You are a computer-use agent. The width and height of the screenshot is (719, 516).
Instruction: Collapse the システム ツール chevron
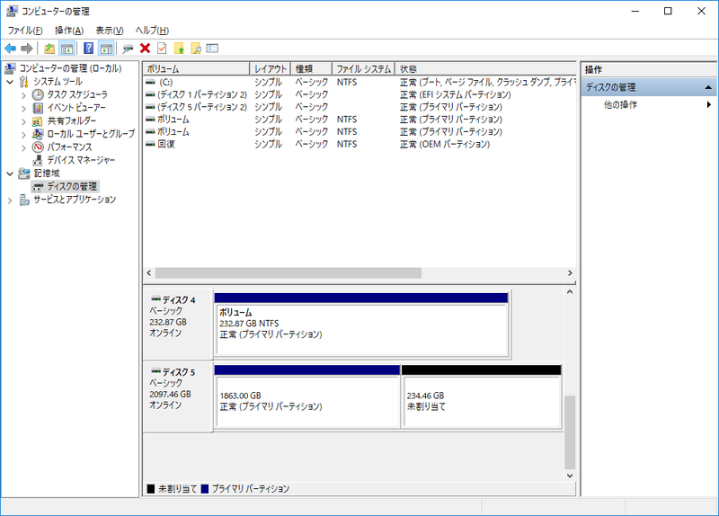pyautogui.click(x=10, y=82)
